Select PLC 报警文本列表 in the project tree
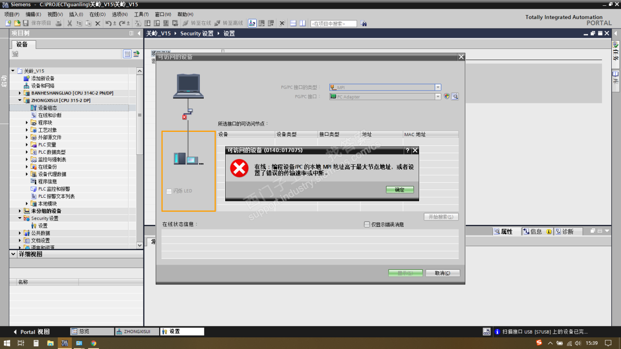 coord(56,196)
